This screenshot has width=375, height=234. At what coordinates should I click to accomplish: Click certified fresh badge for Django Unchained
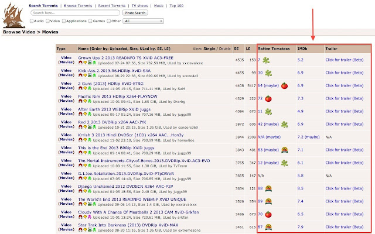coord(268,188)
